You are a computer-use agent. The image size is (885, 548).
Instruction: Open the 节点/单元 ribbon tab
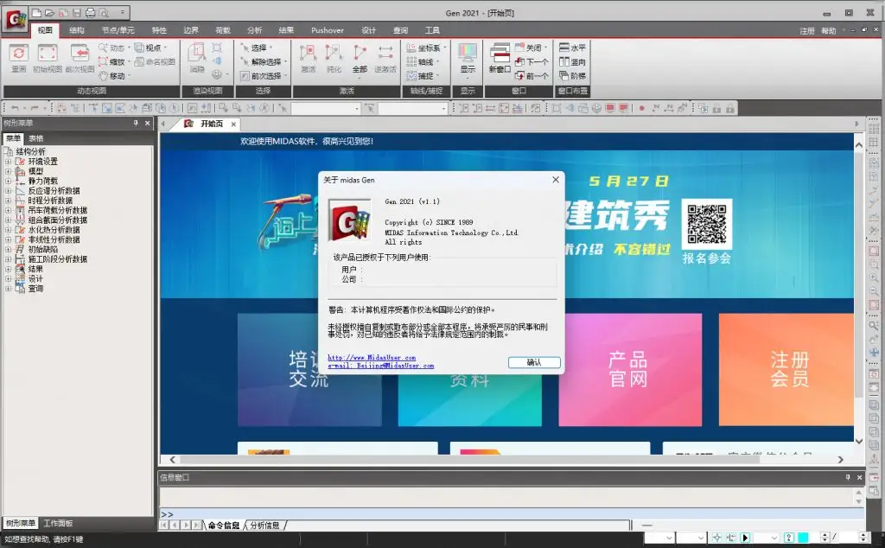(x=118, y=30)
